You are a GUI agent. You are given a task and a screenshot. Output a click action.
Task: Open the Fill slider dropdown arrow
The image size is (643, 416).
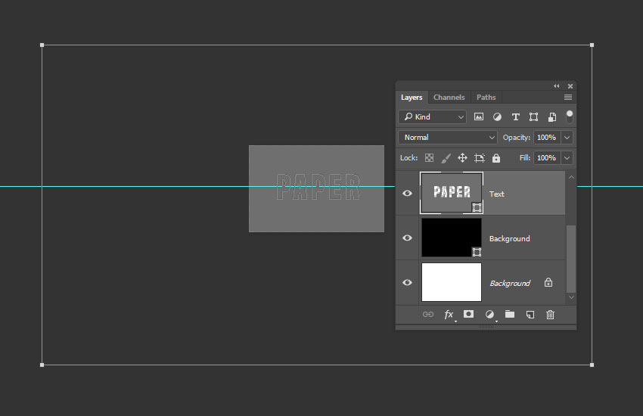pyautogui.click(x=567, y=158)
